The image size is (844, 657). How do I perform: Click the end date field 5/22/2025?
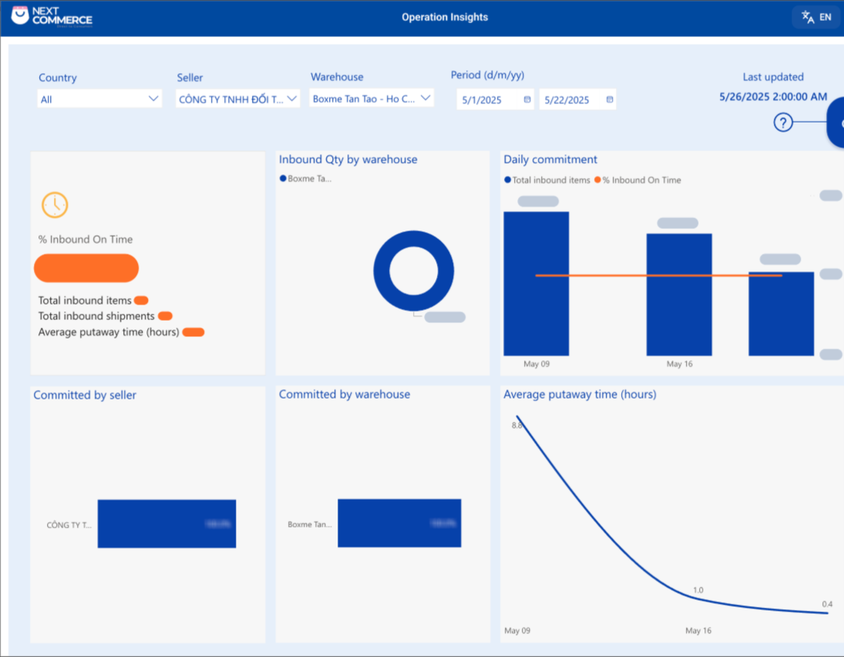(569, 100)
